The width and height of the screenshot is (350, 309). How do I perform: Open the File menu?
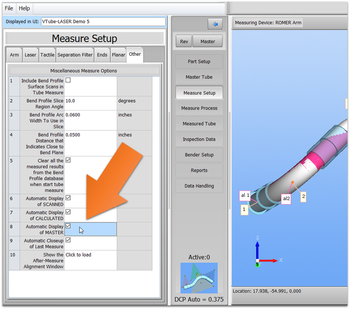click(9, 8)
